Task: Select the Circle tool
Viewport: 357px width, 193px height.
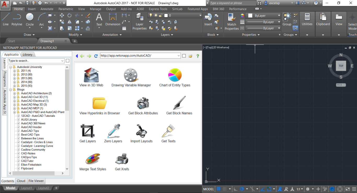Action: tap(30, 19)
